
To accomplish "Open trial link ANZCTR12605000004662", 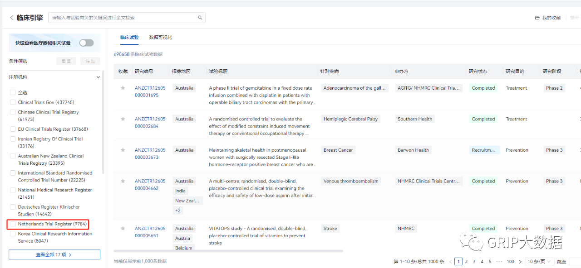I will tap(150, 185).
